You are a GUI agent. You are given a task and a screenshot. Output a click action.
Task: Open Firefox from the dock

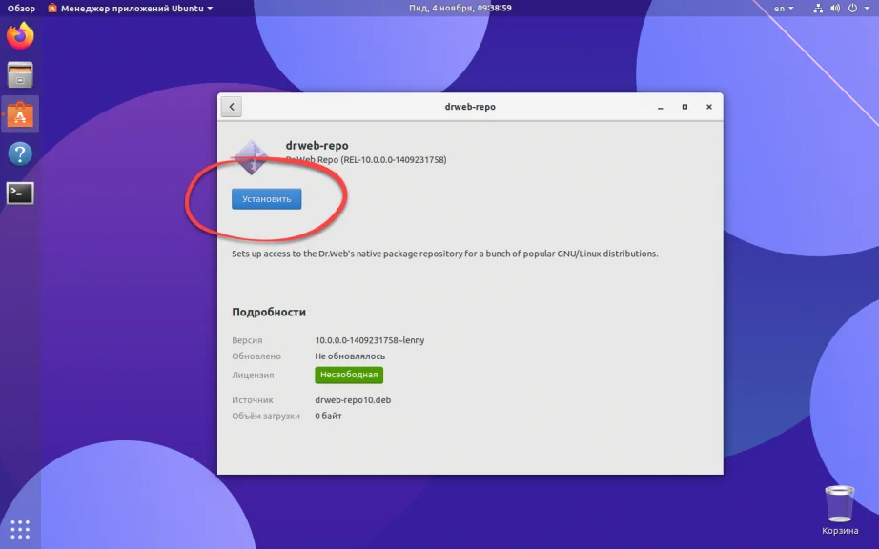pos(20,36)
